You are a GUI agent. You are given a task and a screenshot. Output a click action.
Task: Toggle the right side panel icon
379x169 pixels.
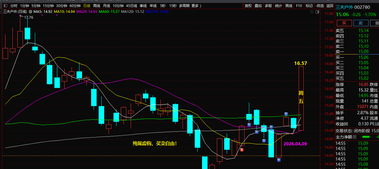(317, 11)
